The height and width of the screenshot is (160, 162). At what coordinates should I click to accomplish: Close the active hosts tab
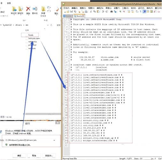click(83, 16)
